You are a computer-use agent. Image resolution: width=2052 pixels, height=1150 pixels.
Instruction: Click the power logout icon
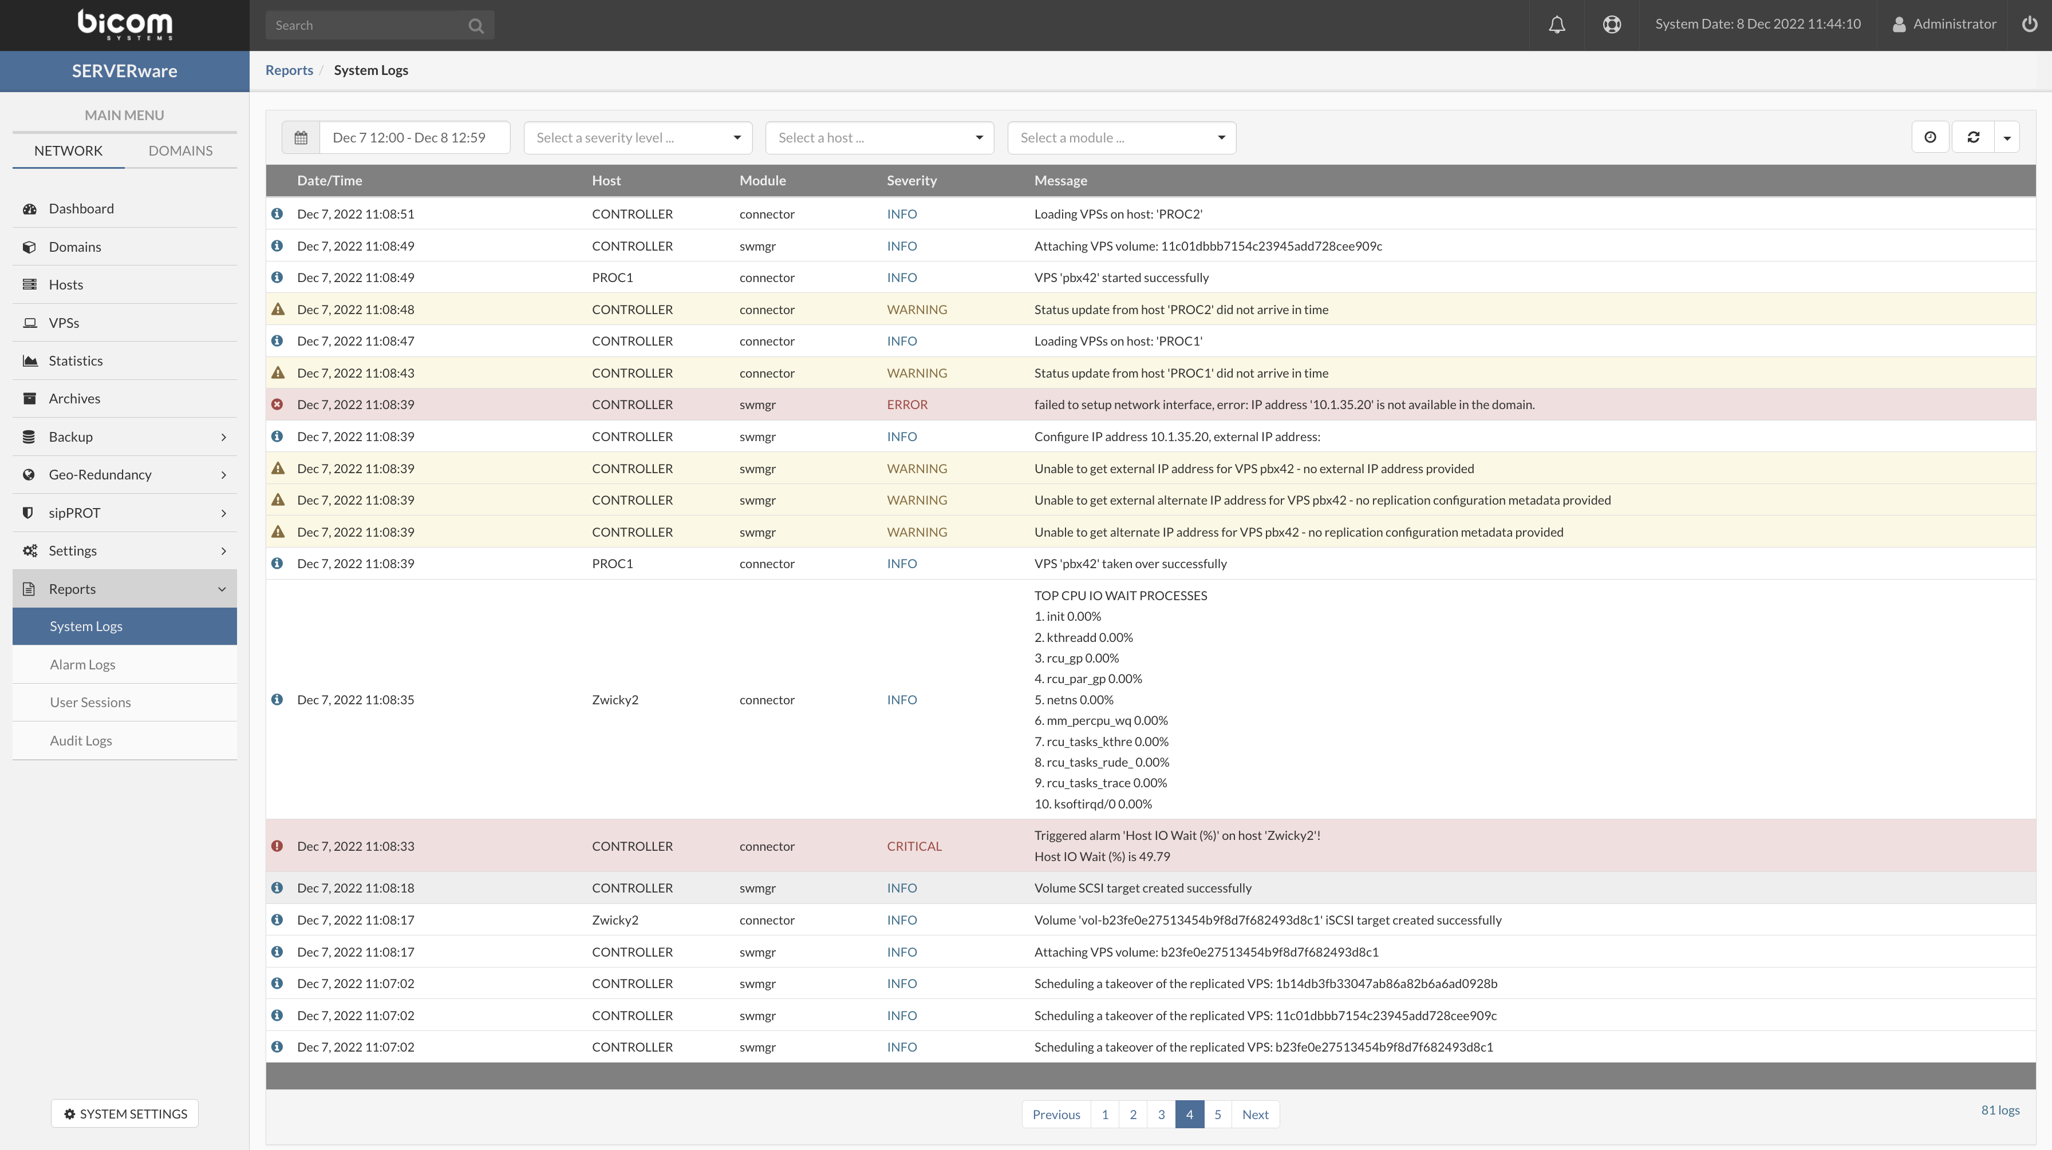click(2030, 25)
